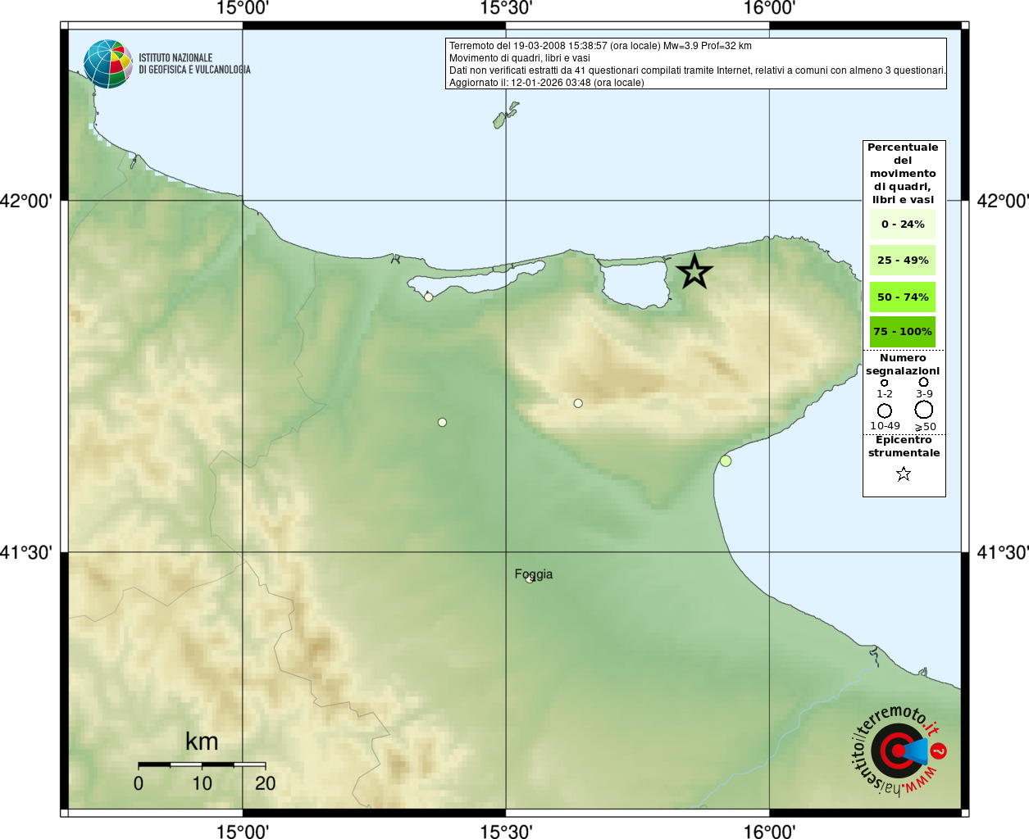Click the 1-2 reports legend circle
1029x839 pixels.
[x=884, y=383]
